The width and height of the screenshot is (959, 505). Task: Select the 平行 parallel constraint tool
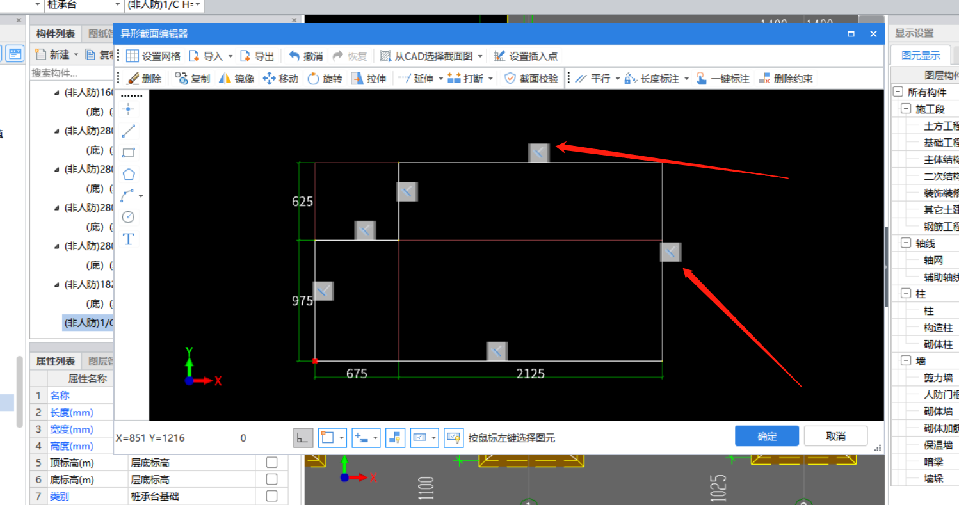(x=593, y=79)
